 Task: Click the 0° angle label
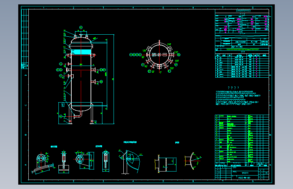point(160,72)
